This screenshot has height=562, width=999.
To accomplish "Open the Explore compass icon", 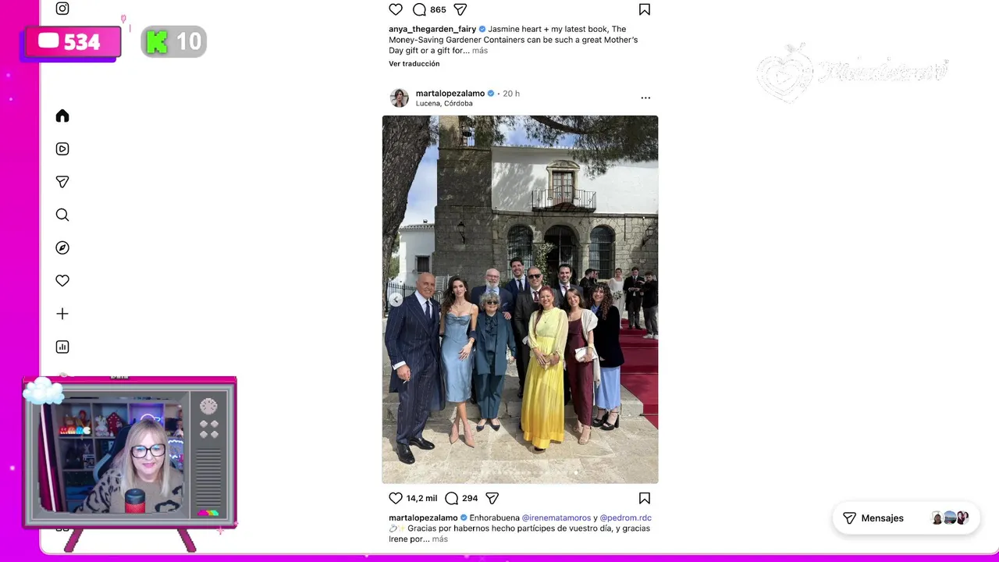I will tap(62, 248).
